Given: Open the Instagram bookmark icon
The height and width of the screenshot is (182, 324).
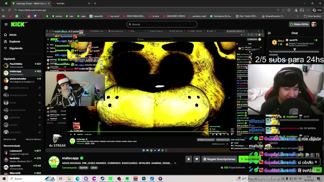Looking at the screenshot, I should point(29,16).
